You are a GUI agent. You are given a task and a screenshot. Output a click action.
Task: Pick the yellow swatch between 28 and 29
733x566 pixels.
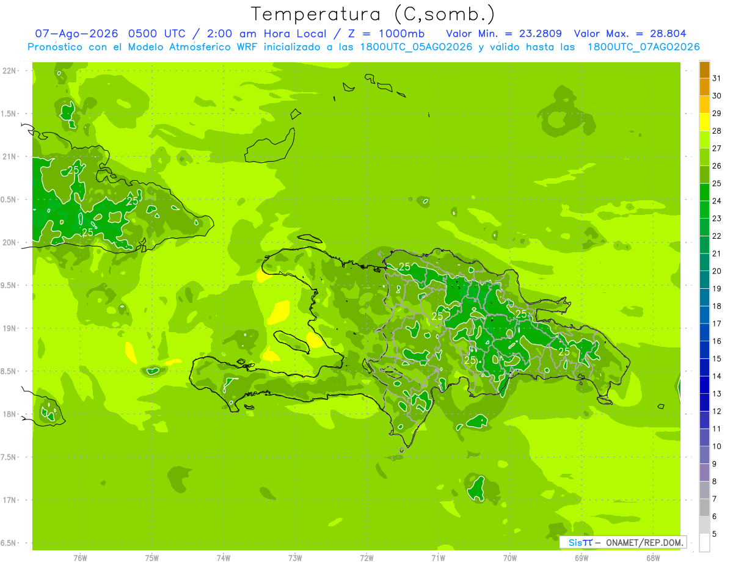pos(704,122)
